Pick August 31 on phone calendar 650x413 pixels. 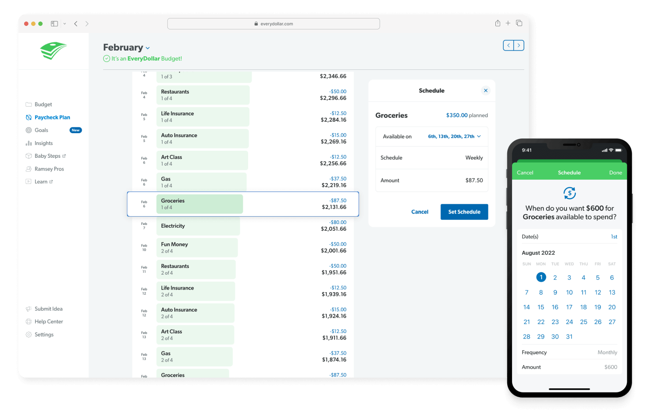[569, 337]
